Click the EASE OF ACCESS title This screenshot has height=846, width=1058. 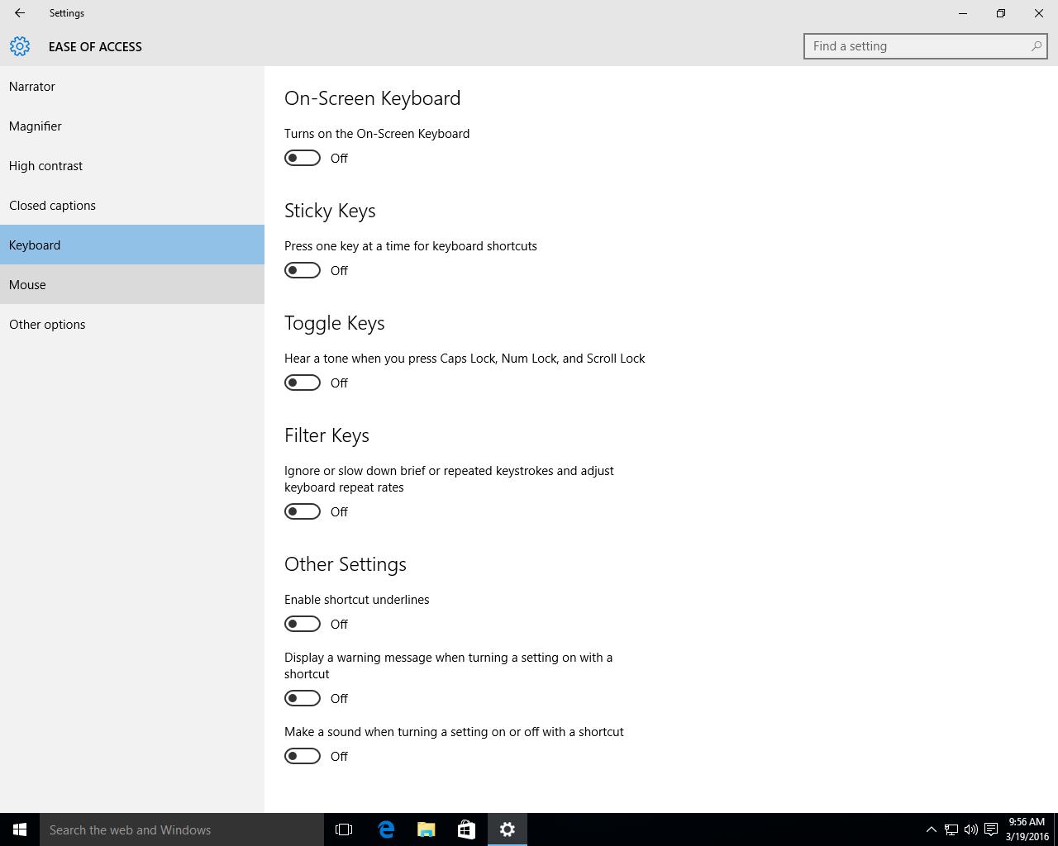pyautogui.click(x=95, y=46)
